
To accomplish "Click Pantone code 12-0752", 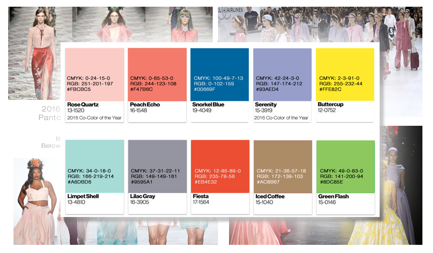I will [x=327, y=110].
